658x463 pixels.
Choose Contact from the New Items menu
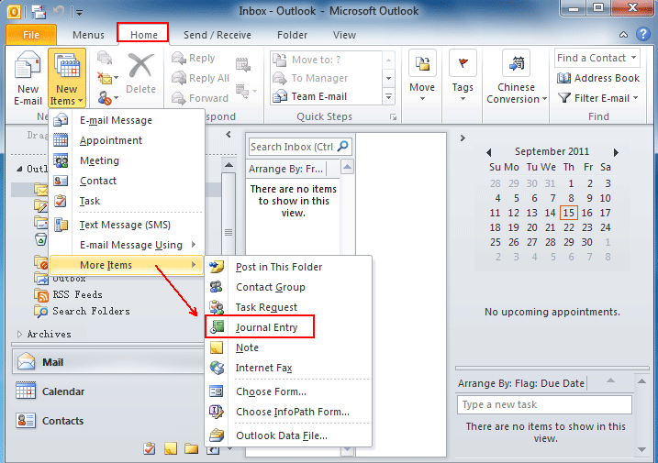tap(127, 181)
